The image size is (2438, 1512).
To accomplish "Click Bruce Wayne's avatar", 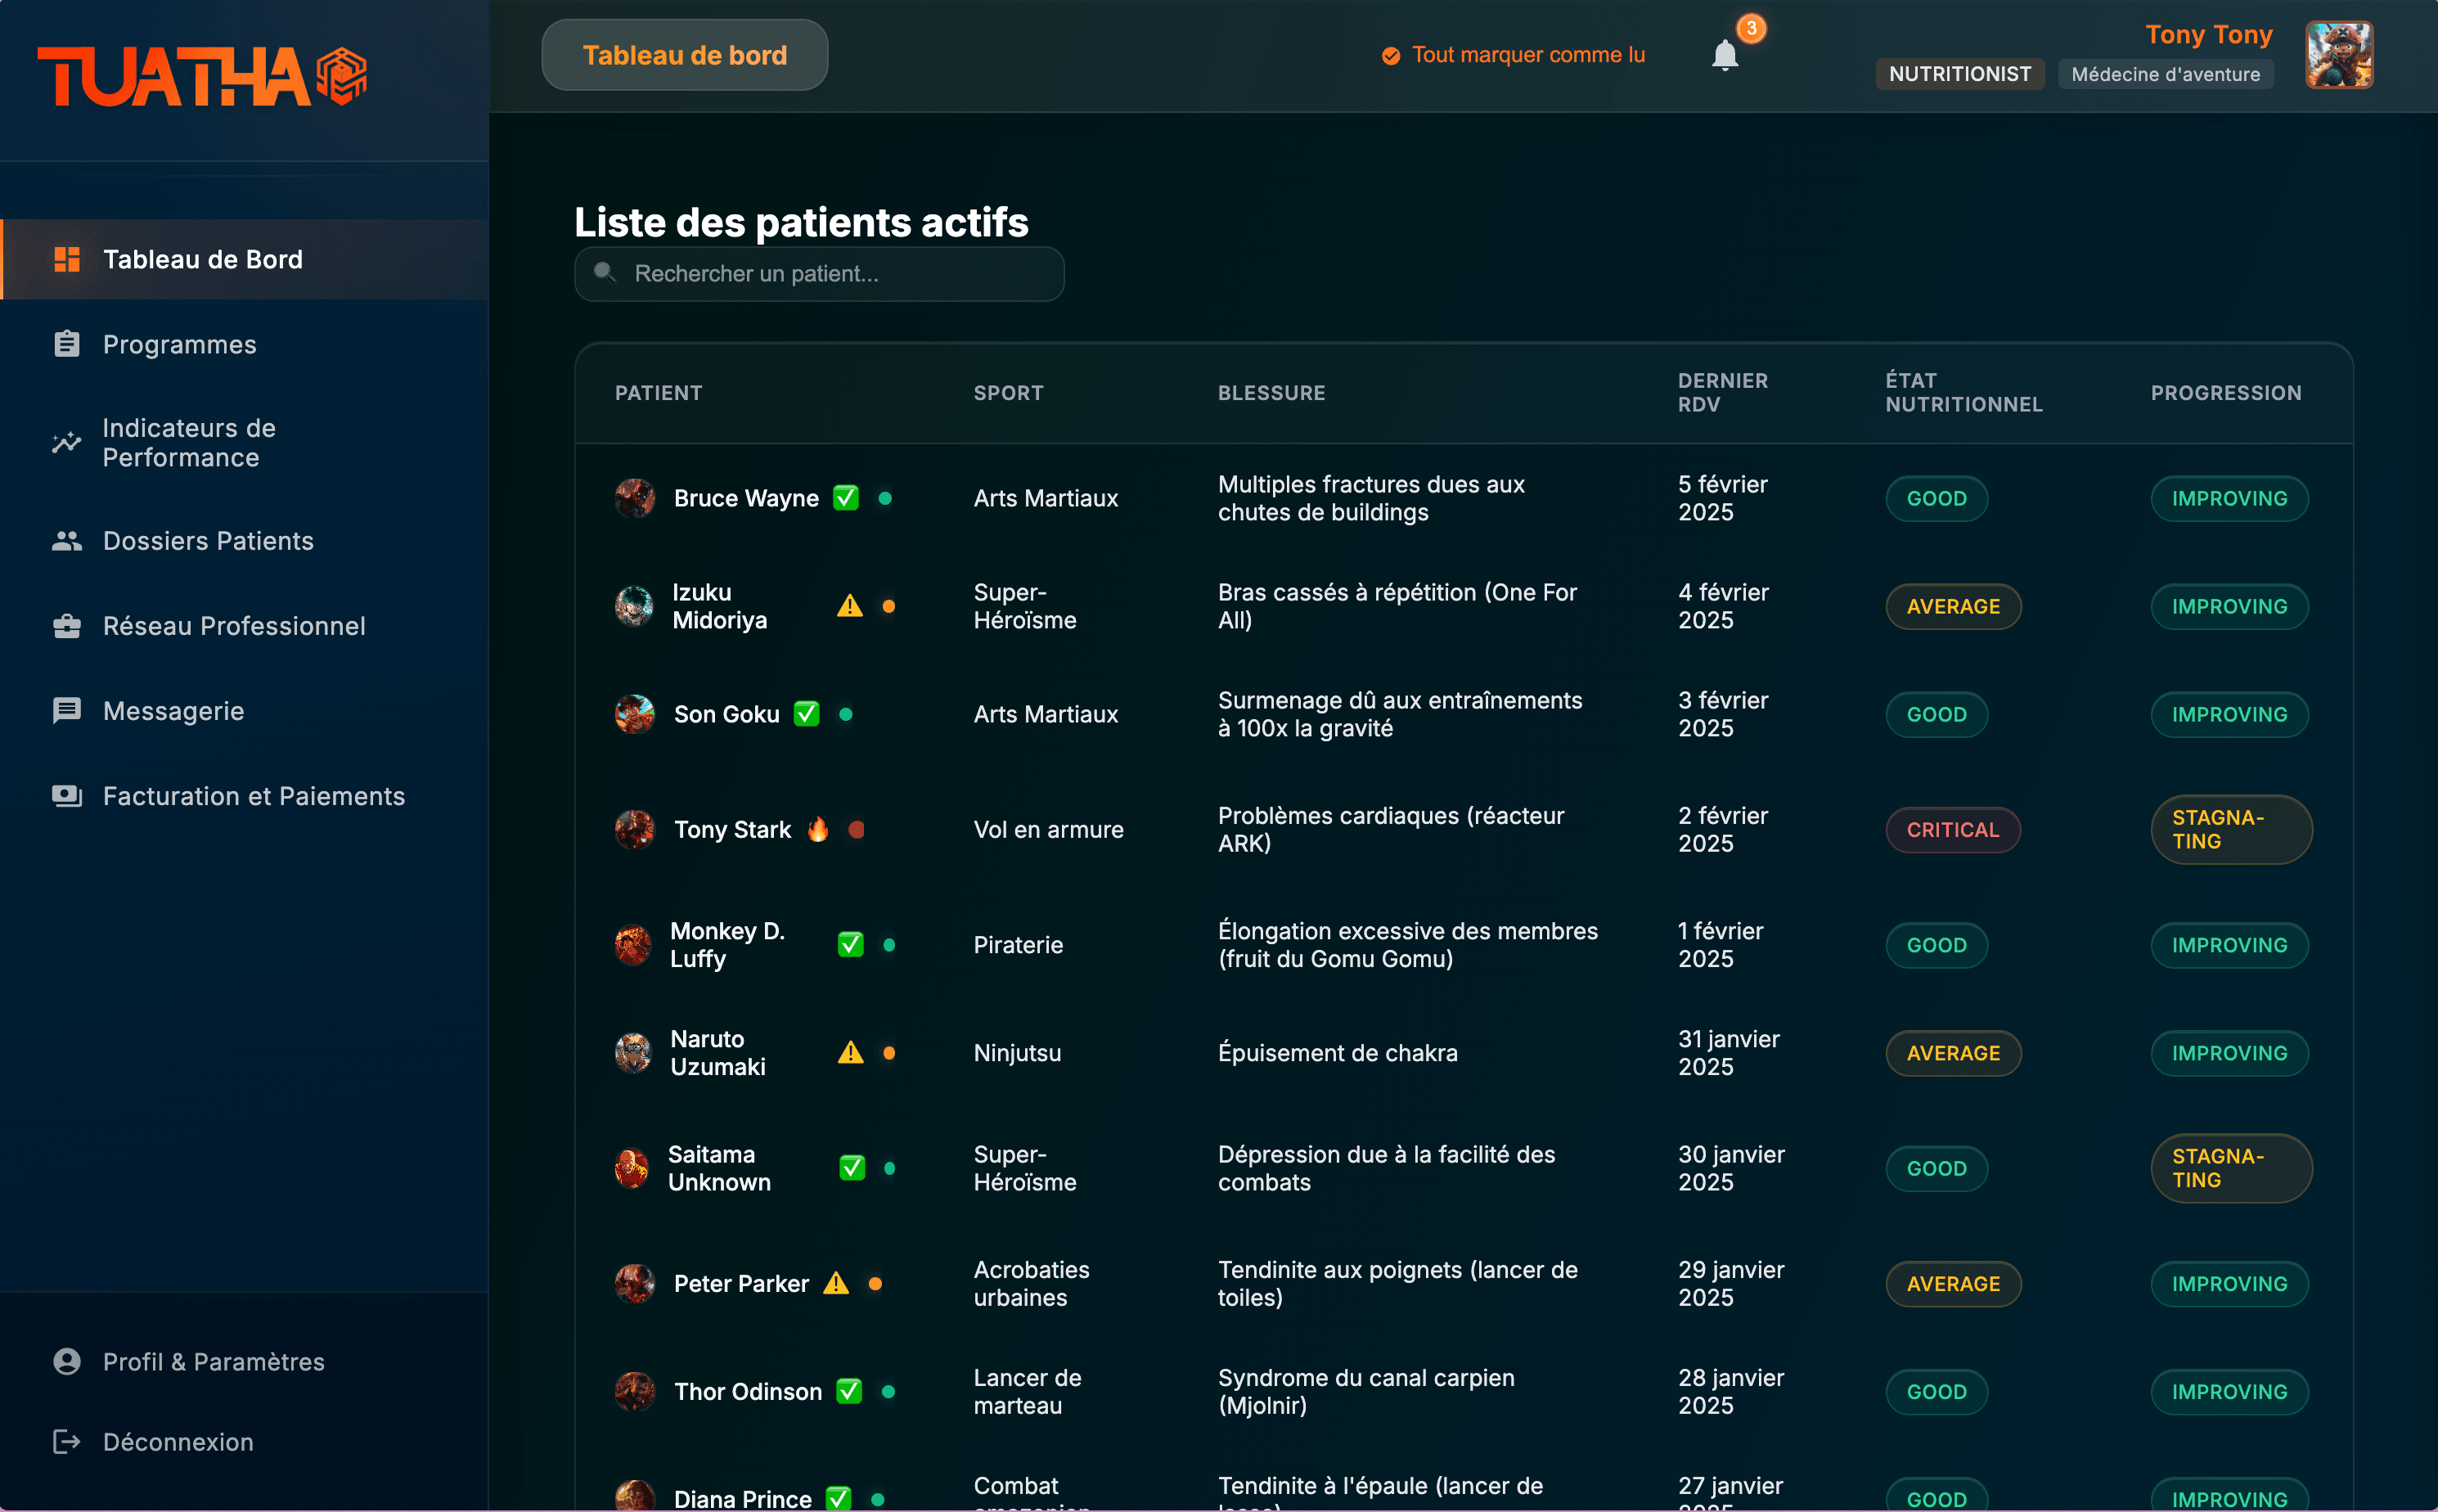I will [x=635, y=498].
